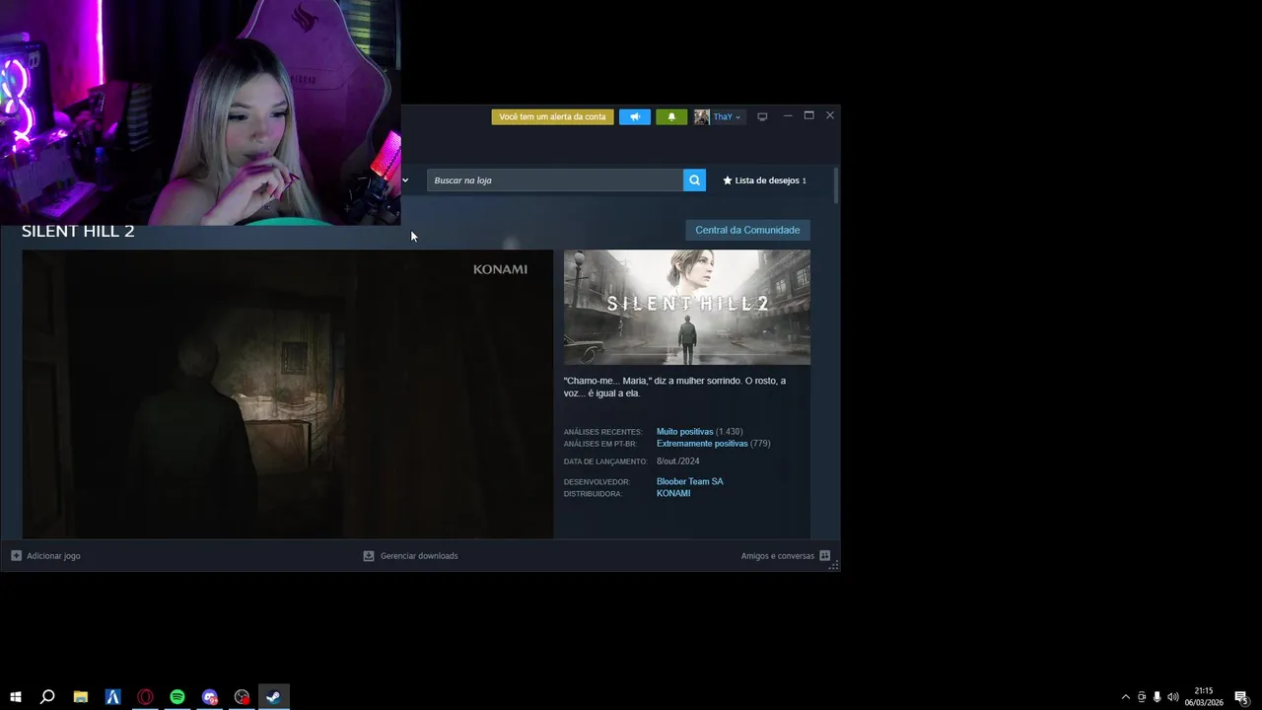Screen dimensions: 1262x710
Task: Click the Chamo-me Maria description text
Action: point(675,387)
